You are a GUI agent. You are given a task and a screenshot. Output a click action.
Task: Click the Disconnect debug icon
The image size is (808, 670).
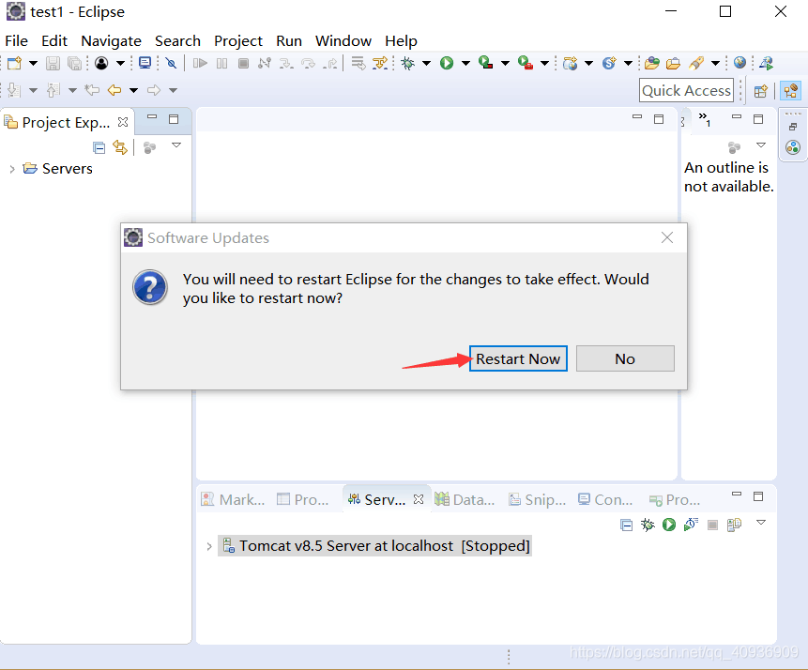[x=265, y=64]
